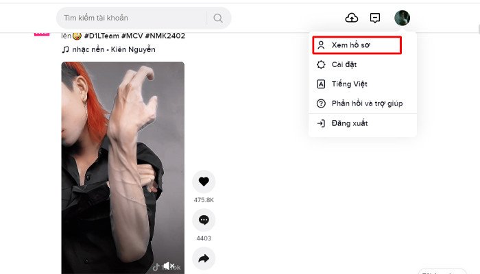This screenshot has width=480, height=274.
Task: Click the profile avatar picture
Action: 402,18
